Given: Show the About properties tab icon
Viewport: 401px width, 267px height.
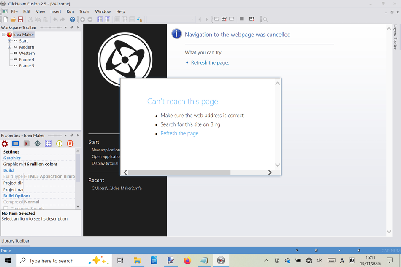Looking at the screenshot, I should (59, 144).
